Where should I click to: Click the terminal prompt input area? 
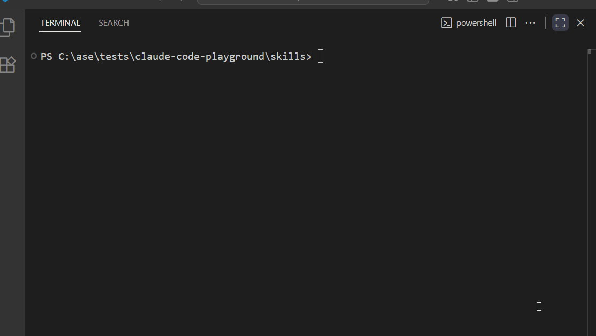320,56
